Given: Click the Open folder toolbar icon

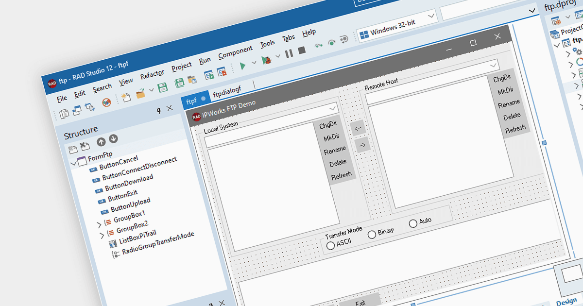Looking at the screenshot, I should point(141,94).
